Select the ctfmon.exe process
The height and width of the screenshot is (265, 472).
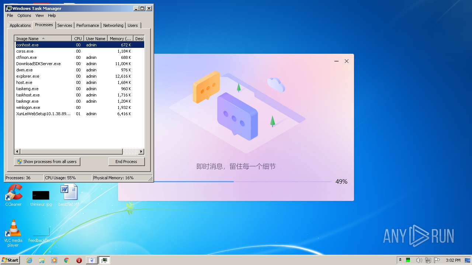pyautogui.click(x=79, y=57)
